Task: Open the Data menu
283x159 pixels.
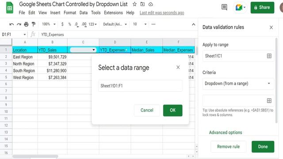Action: (x=84, y=13)
